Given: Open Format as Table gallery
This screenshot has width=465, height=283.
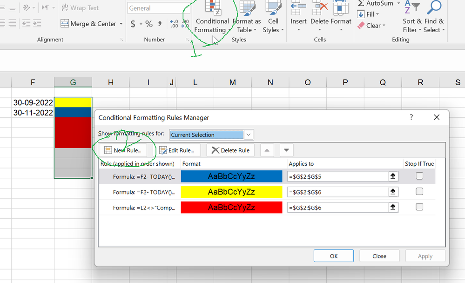Looking at the screenshot, I should click(x=247, y=17).
